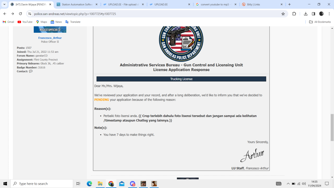Open Chrome's three-dot menu
Image resolution: width=334 pixels, height=188 pixels.
[x=329, y=14]
